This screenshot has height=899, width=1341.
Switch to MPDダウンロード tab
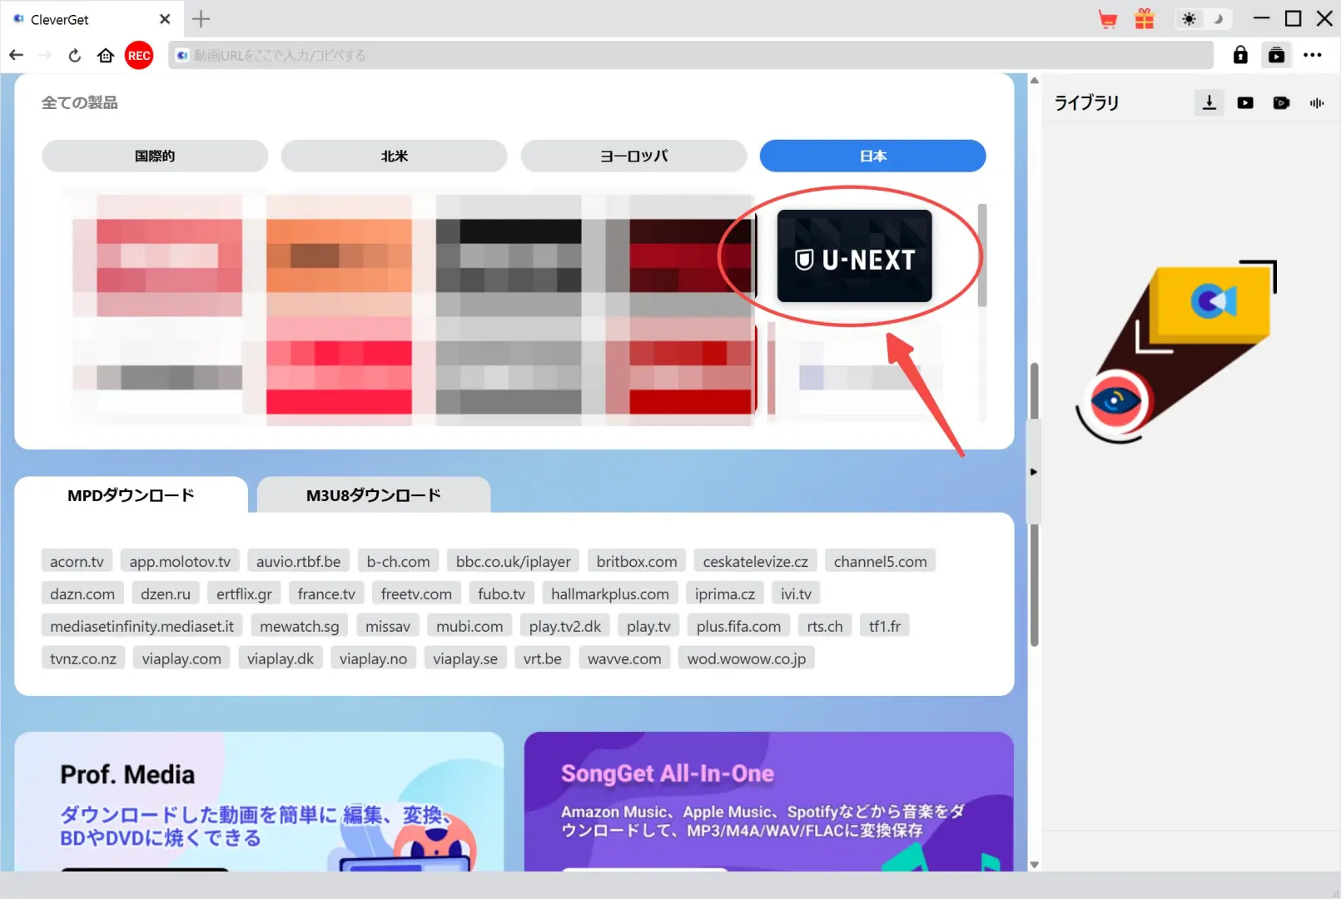point(131,495)
